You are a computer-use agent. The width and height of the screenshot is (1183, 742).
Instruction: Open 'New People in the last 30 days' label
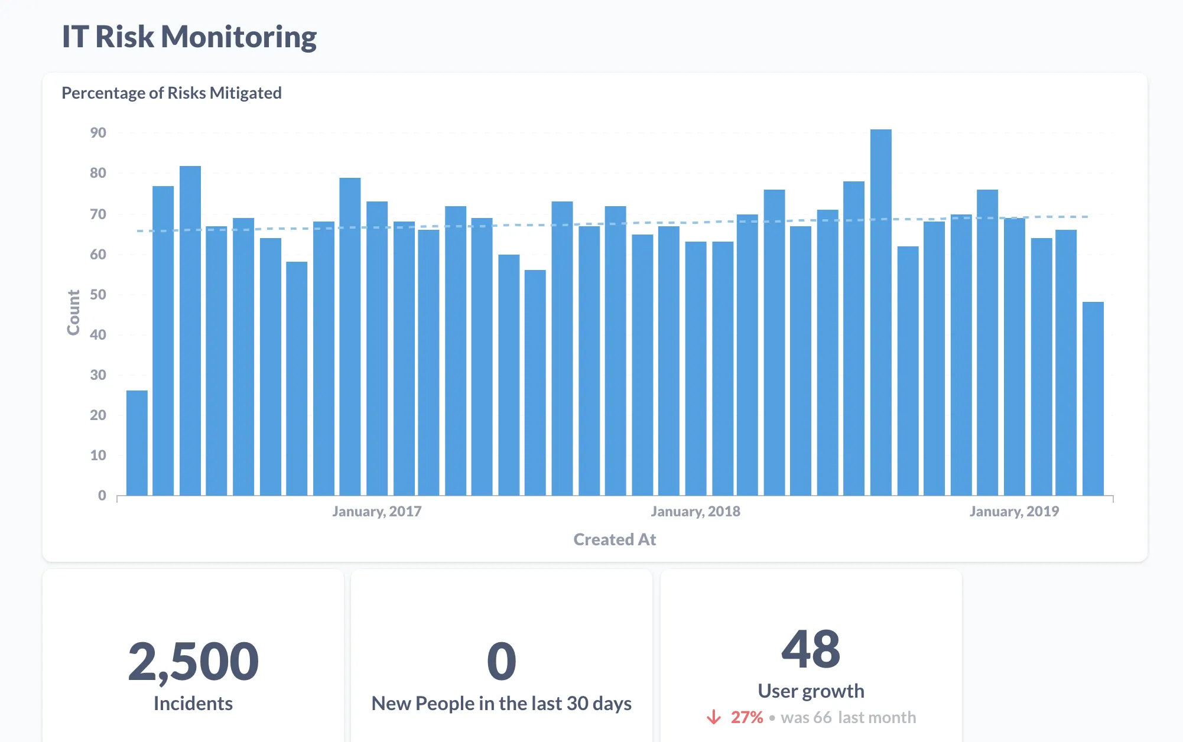pos(501,704)
